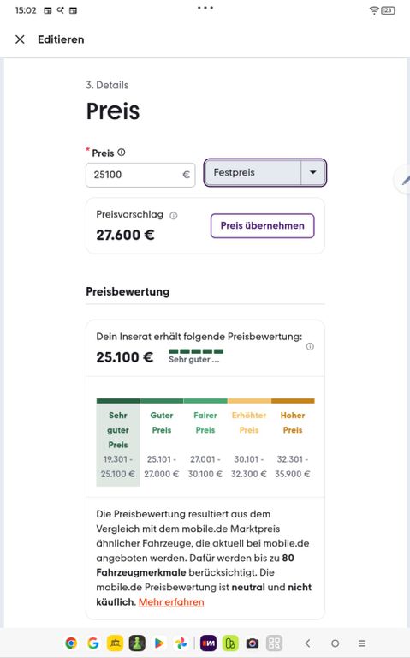This screenshot has width=410, height=658.
Task: Open the Mehr erfahren link
Action: click(x=171, y=601)
